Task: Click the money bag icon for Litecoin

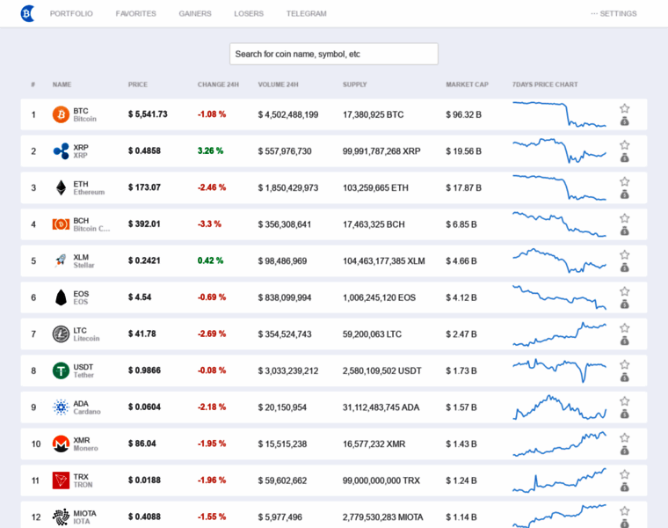Action: coord(624,341)
